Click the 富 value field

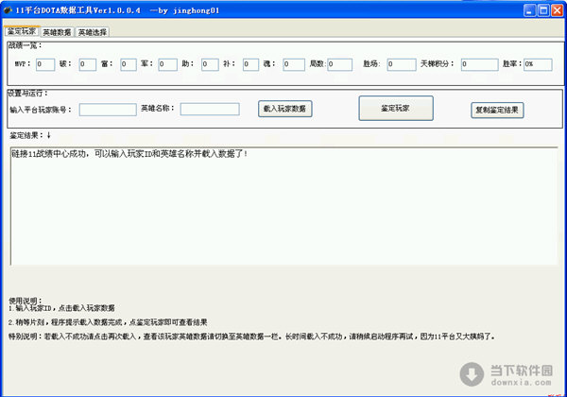click(x=129, y=64)
